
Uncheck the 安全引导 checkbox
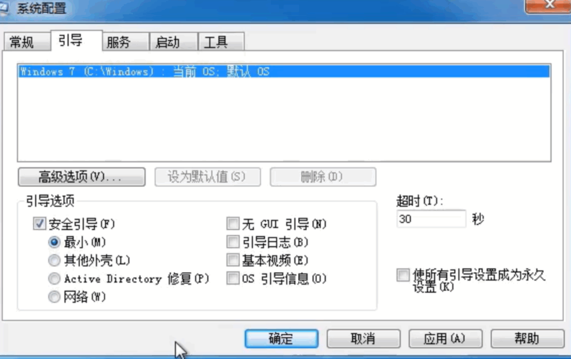point(40,224)
